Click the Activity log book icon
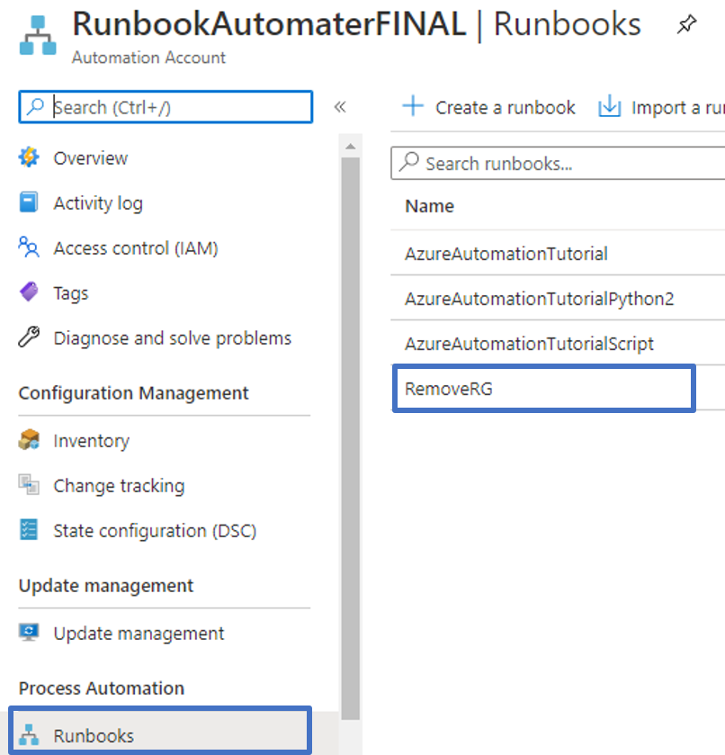Image resolution: width=725 pixels, height=755 pixels. (x=29, y=202)
